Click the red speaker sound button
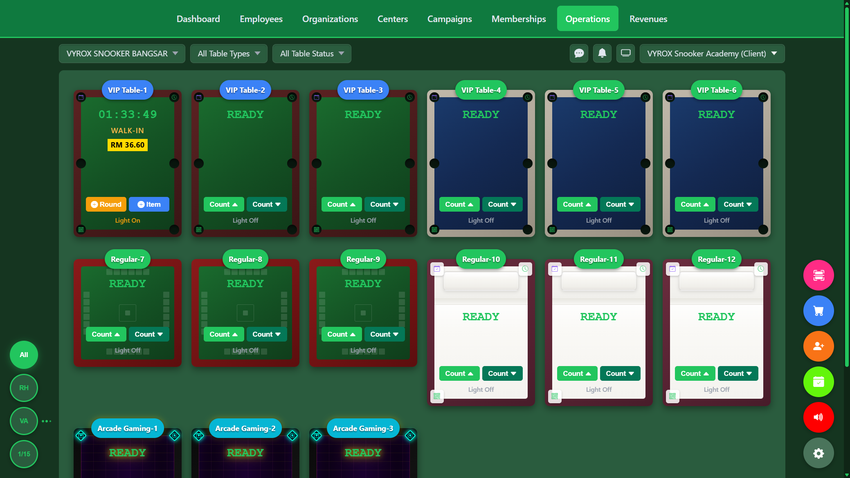 click(x=819, y=417)
